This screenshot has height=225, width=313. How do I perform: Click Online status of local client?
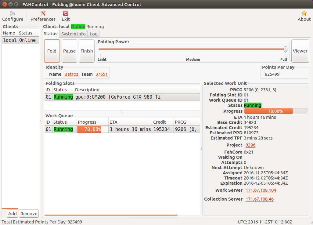point(27,40)
